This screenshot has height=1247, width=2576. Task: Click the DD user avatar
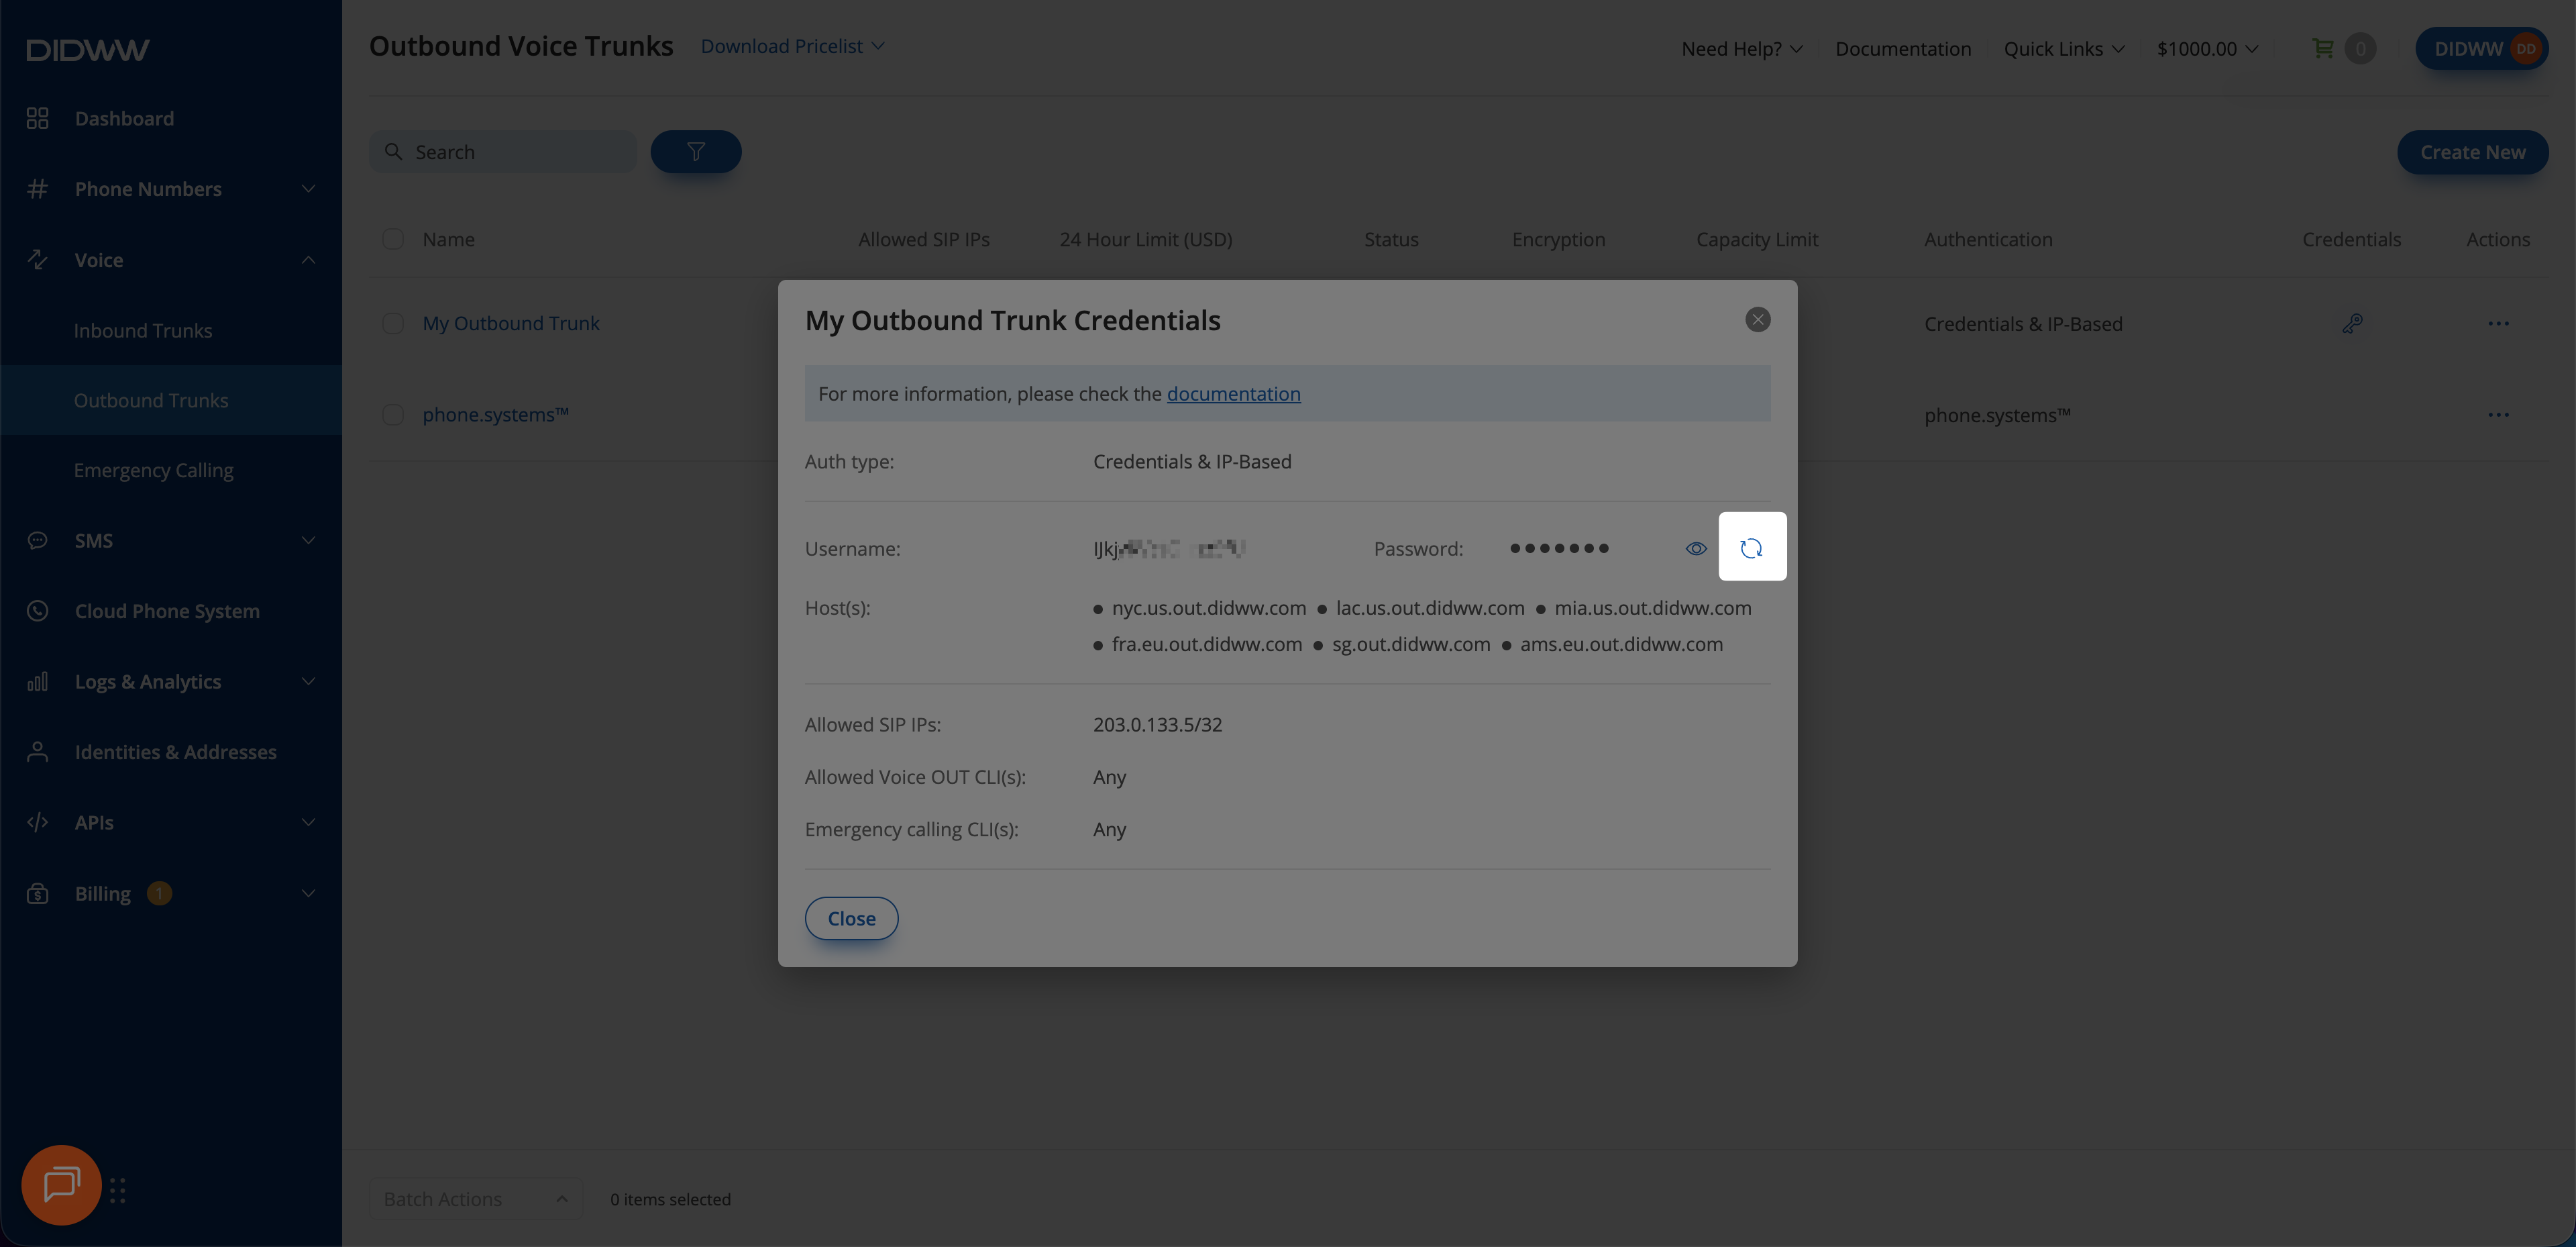[2525, 48]
